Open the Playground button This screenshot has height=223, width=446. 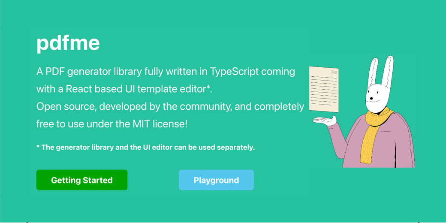tap(216, 180)
